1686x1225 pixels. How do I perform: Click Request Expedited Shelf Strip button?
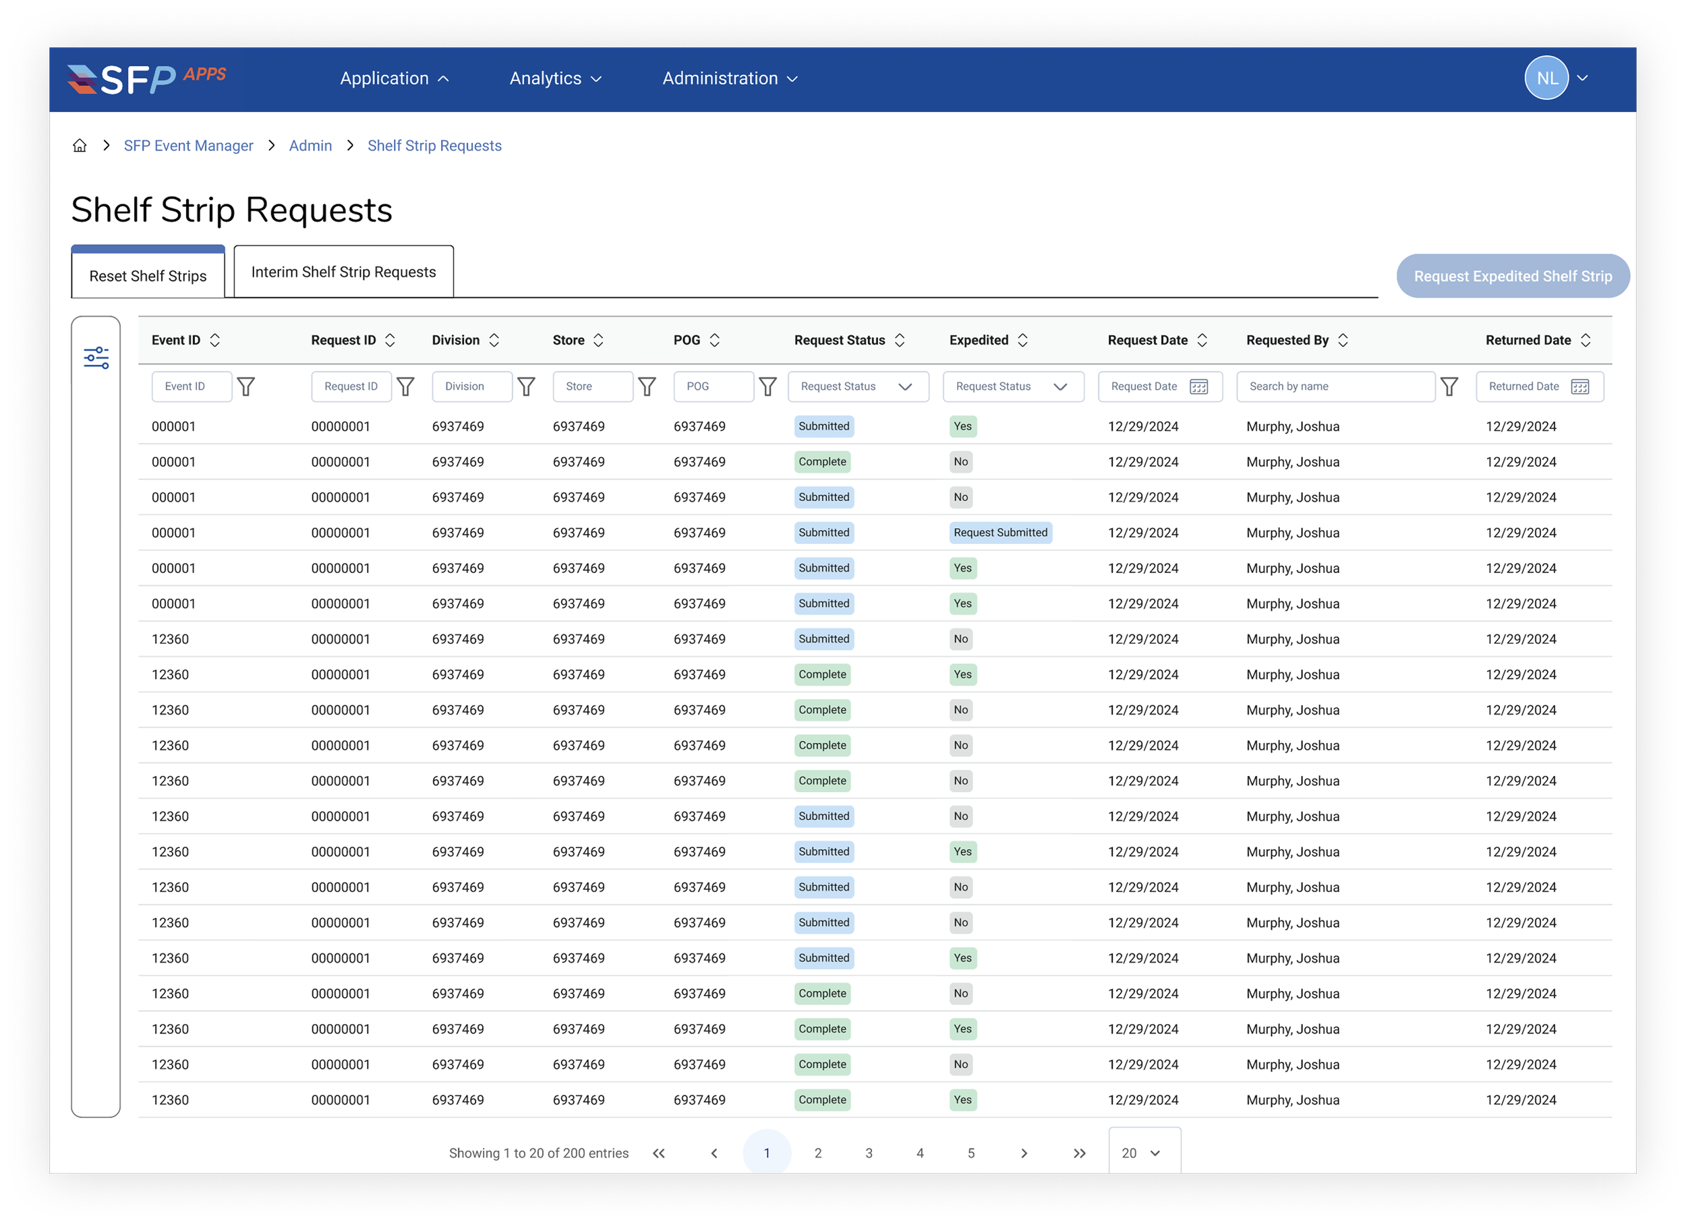pos(1512,276)
